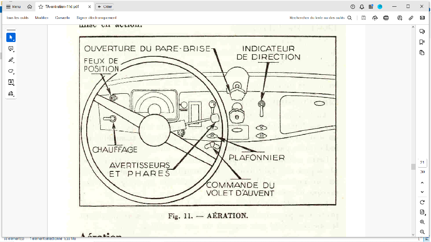Select the add comment tool

(11, 49)
